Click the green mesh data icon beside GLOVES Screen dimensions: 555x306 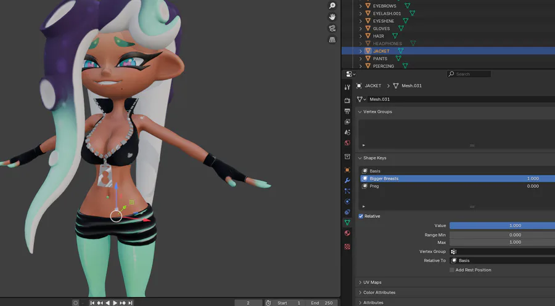click(401, 28)
